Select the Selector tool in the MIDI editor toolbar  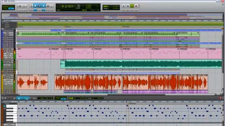[x=23, y=98]
